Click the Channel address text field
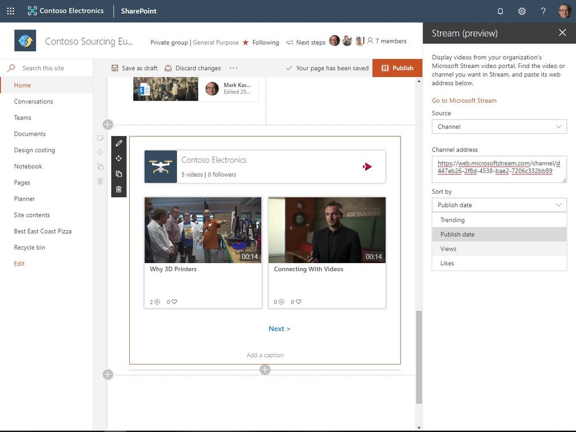The width and height of the screenshot is (576, 432). pyautogui.click(x=499, y=170)
